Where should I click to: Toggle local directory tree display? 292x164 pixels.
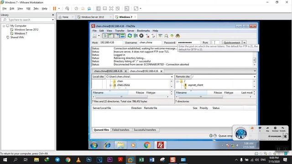point(111,36)
